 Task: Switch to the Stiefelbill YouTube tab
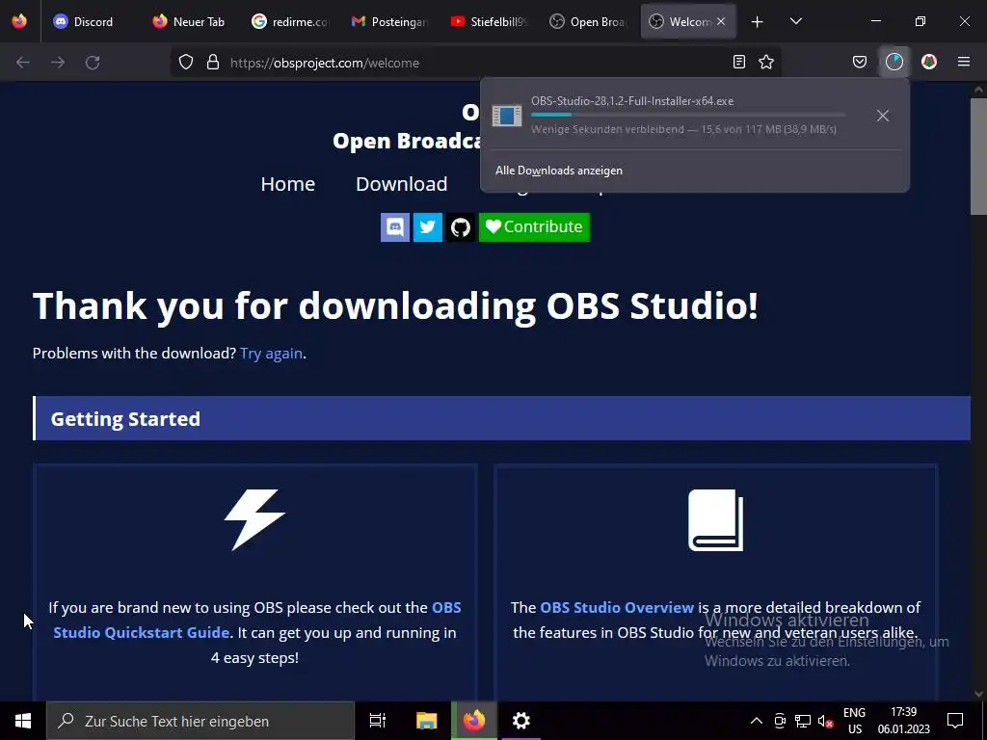point(489,21)
